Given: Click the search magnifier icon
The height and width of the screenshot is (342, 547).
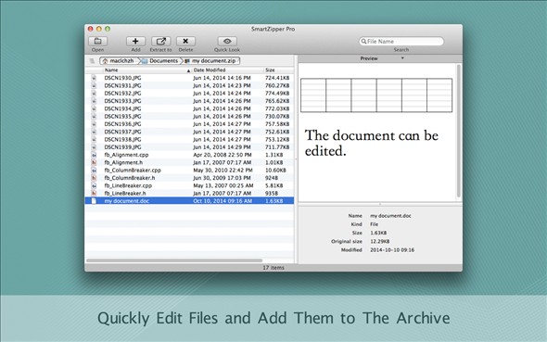Looking at the screenshot, I should 363,41.
